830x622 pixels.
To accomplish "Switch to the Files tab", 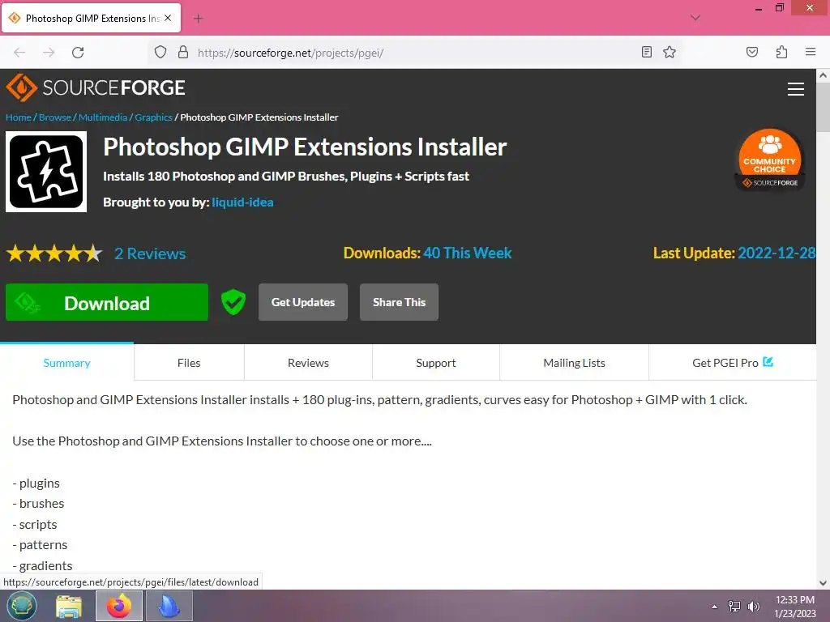I will pos(189,363).
